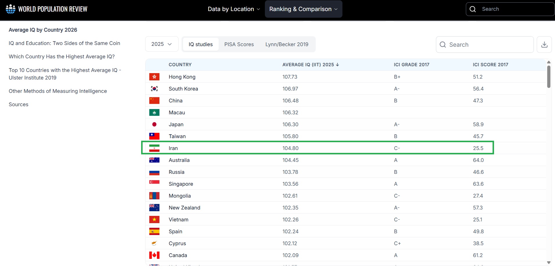Click the World Population Review globe logo
555x271 pixels.
[x=10, y=9]
